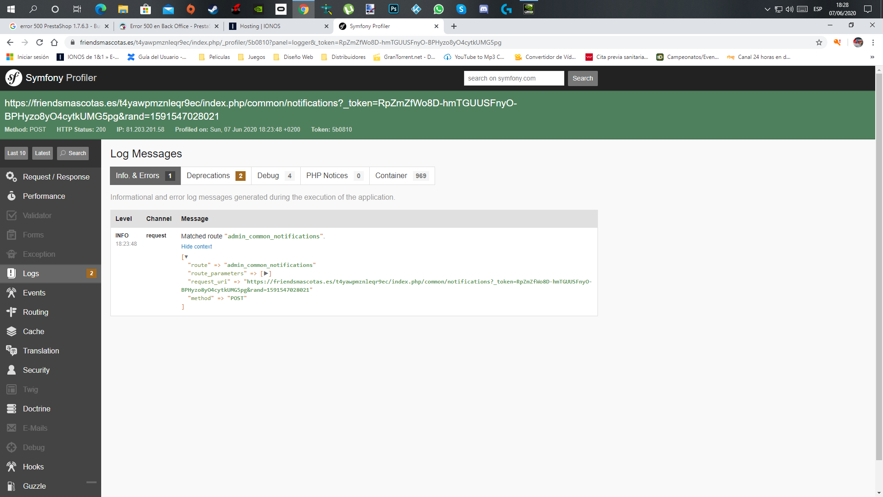Screen dimensions: 883x497
Task: Click the page vertical scrollbar
Action: pos(879,267)
